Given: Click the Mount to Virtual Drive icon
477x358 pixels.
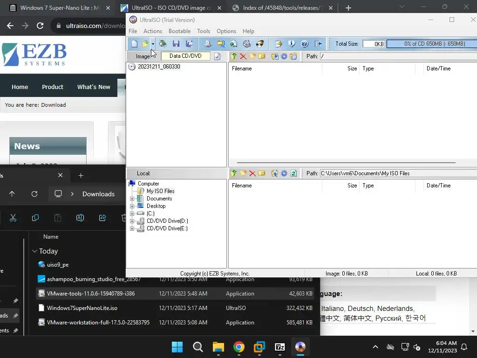Looking at the screenshot, I should click(247, 44).
